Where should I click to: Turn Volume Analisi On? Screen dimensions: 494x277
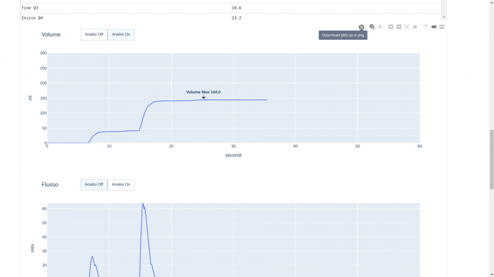pos(121,34)
